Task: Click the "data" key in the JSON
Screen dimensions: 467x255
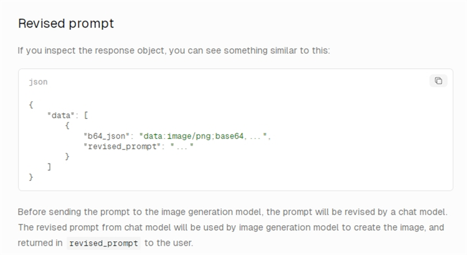Action: (60, 114)
